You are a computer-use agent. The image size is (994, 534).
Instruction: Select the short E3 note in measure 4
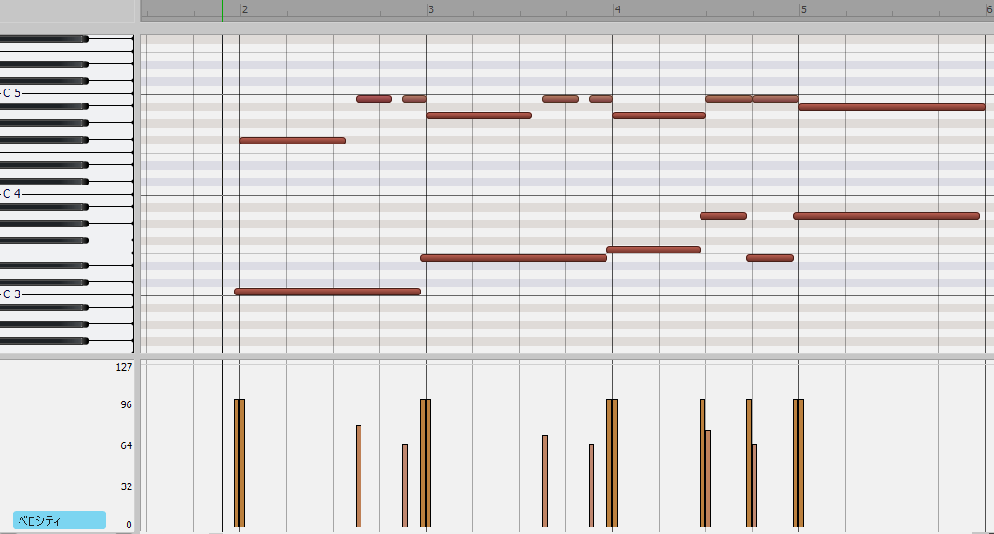(769, 258)
